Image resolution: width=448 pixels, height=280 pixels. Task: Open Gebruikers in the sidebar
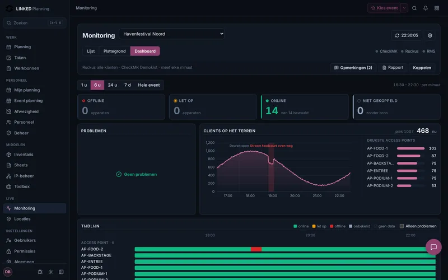pos(35,240)
